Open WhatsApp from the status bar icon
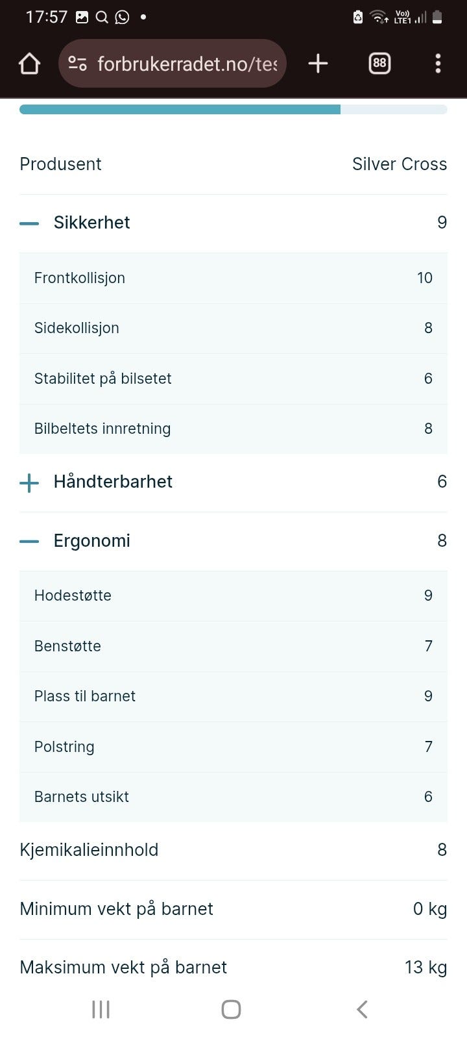The width and height of the screenshot is (467, 1039). click(x=122, y=16)
